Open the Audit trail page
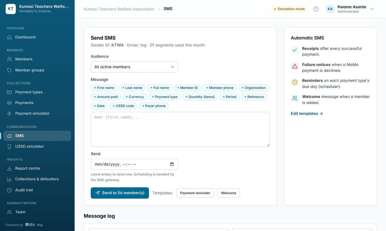This screenshot has width=386, height=231. pos(37,190)
